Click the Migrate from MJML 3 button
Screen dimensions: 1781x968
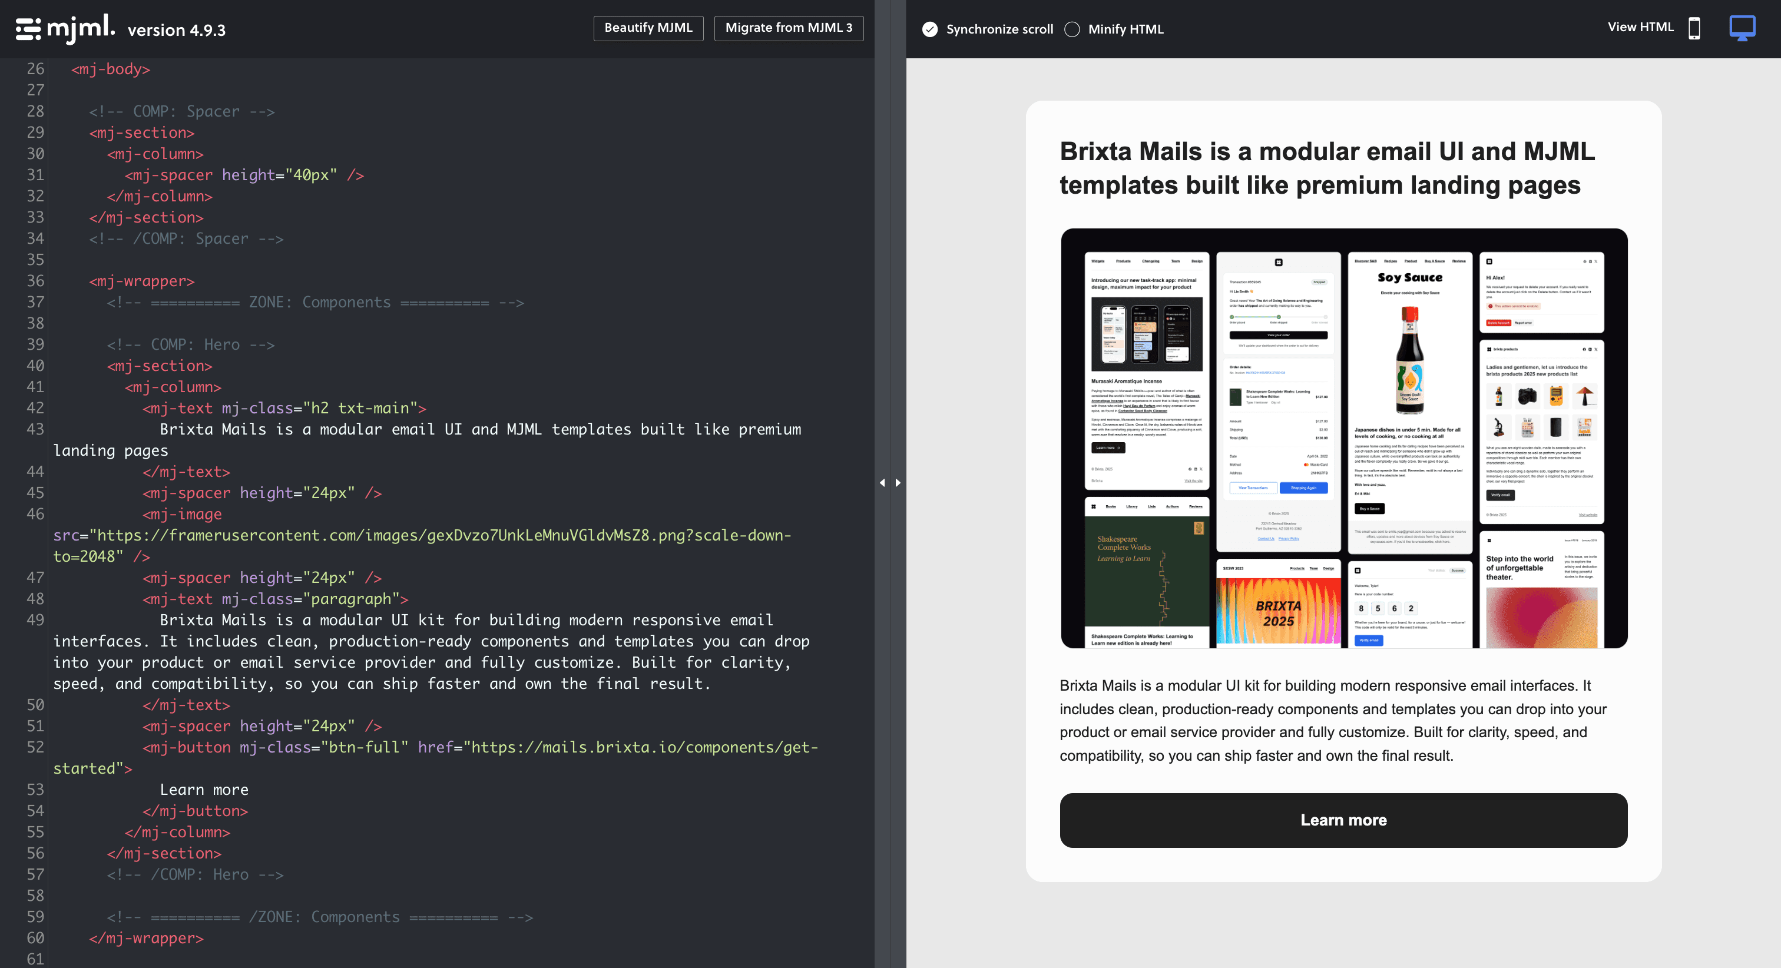pos(789,28)
